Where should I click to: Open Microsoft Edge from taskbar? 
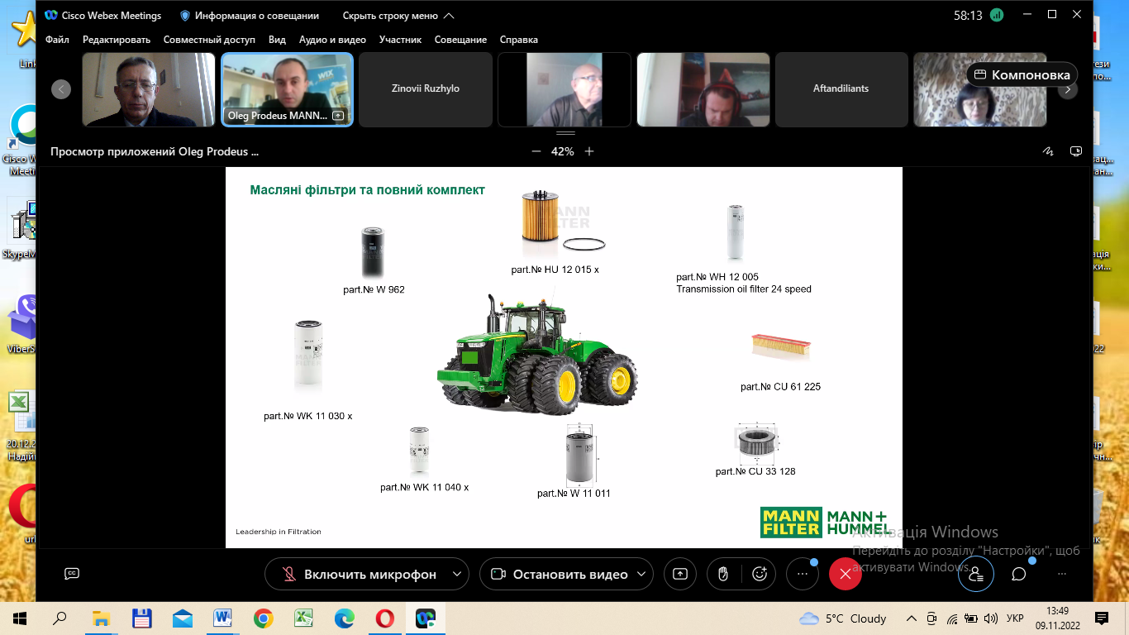point(344,618)
